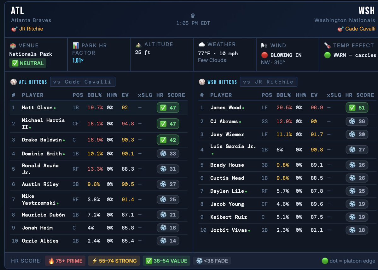Click the snowflake icon in the <38 FADE legend
378x270 pixels.
(x=199, y=261)
